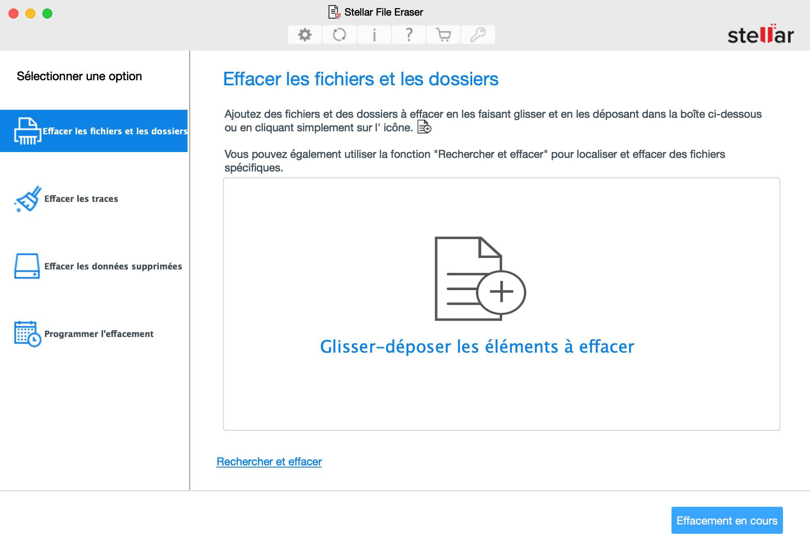Click the 'Sélectionner une option' heading
Screen dimensions: 810x549
(79, 76)
